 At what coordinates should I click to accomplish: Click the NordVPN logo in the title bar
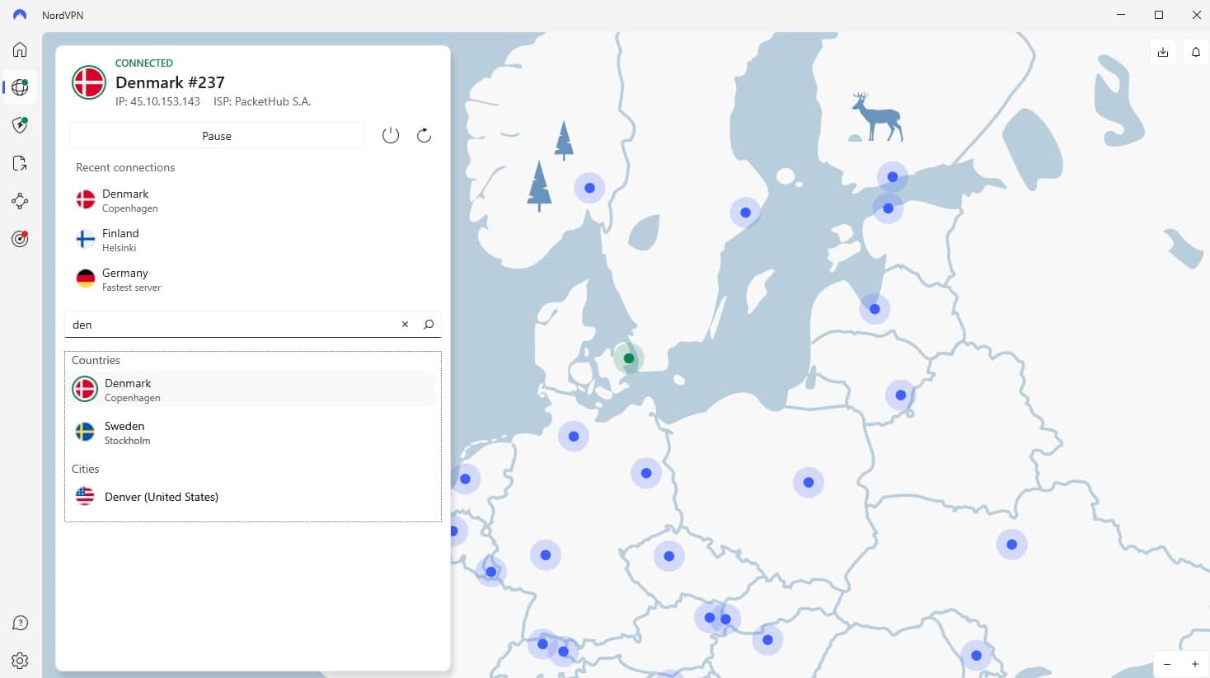[x=20, y=15]
